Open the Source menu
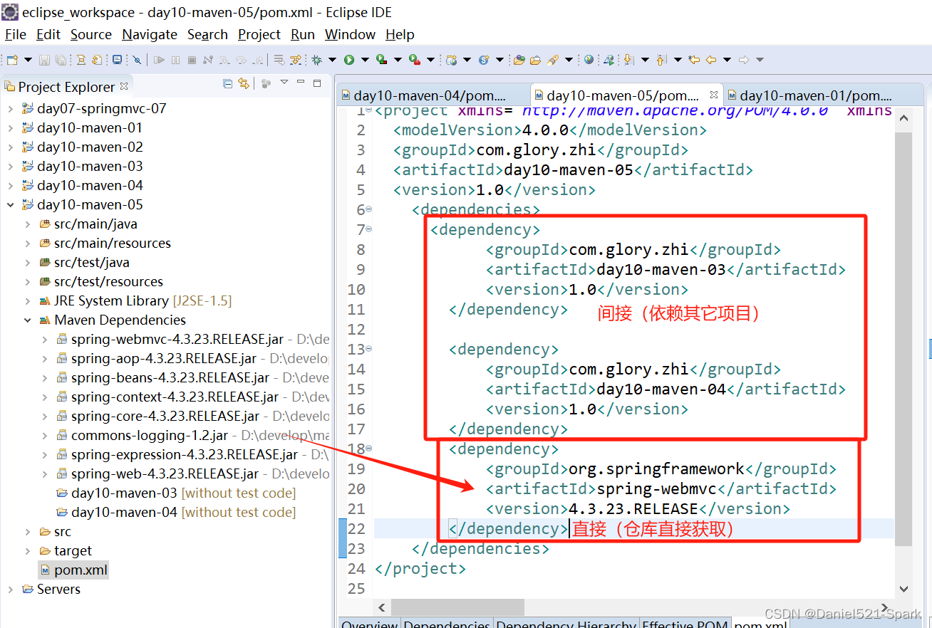932x628 pixels. coord(91,34)
